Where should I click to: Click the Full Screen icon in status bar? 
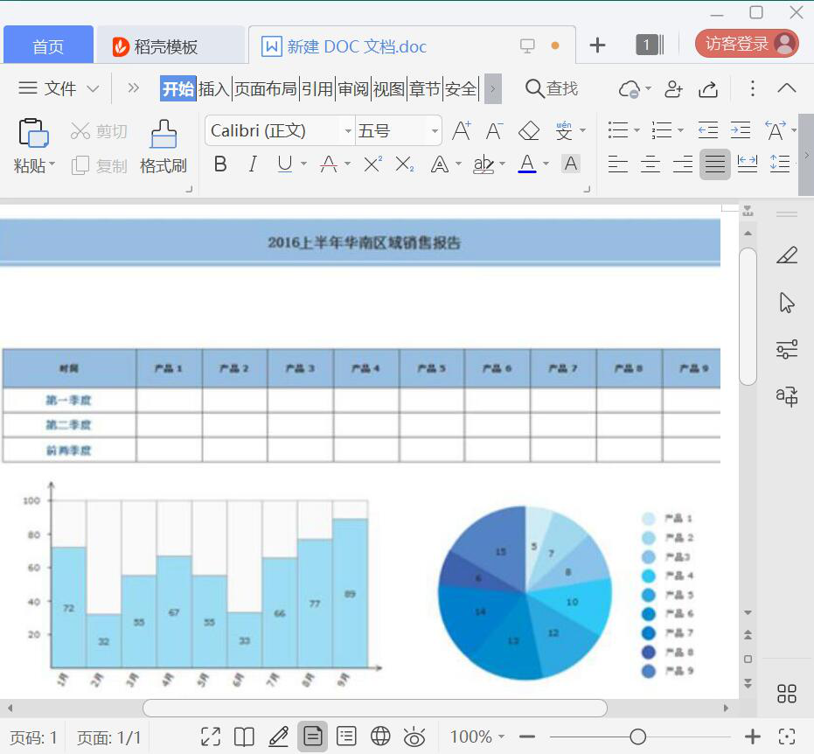[210, 737]
